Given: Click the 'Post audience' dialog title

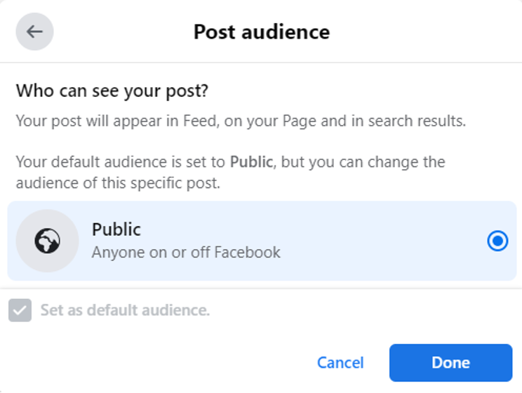Looking at the screenshot, I should click(x=262, y=32).
